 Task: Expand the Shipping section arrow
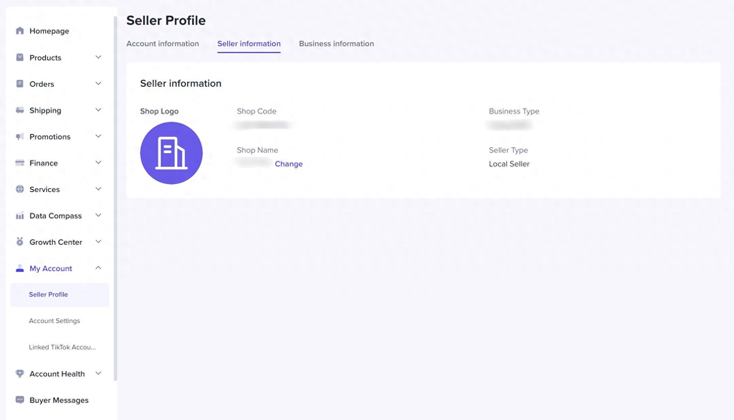[x=98, y=110]
